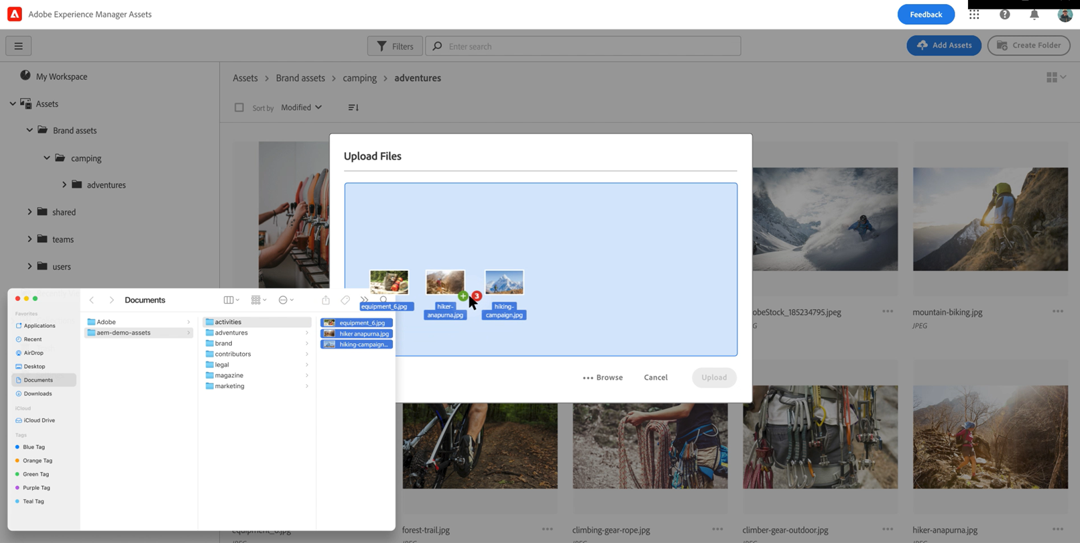Open the hamburger navigation menu
The width and height of the screenshot is (1080, 543).
point(19,46)
